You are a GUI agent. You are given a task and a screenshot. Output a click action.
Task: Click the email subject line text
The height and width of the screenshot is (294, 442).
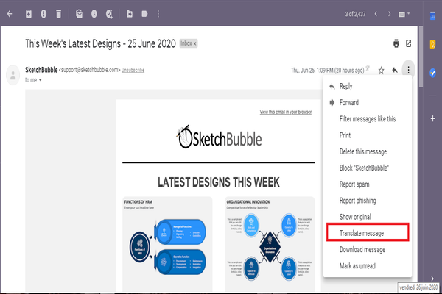tap(100, 43)
